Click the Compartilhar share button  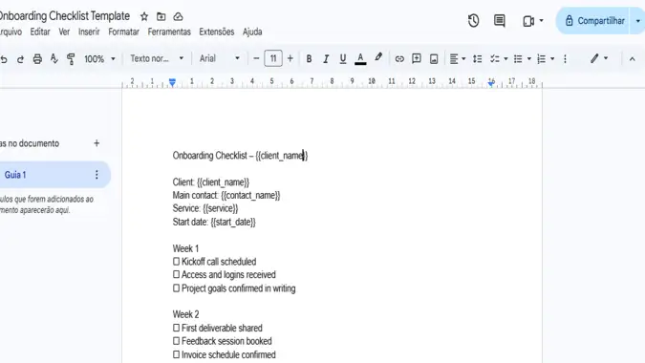[593, 21]
